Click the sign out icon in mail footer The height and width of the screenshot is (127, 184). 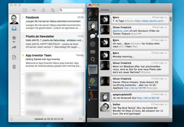coord(81,119)
